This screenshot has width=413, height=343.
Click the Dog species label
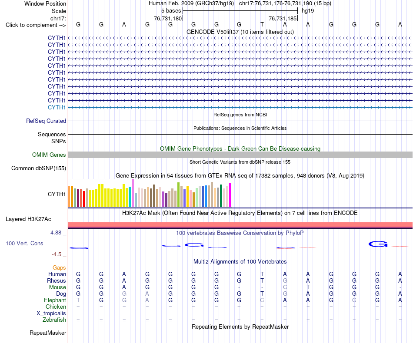[61, 294]
